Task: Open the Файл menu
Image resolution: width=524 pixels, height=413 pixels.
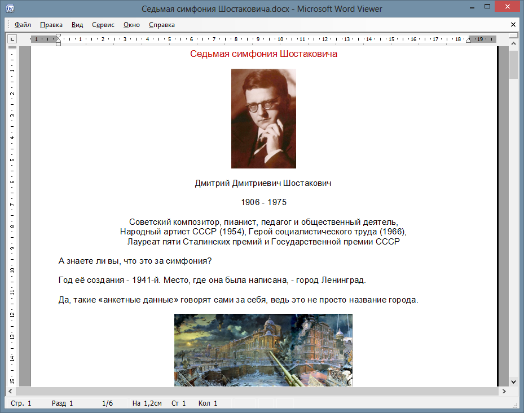Action: 23,25
